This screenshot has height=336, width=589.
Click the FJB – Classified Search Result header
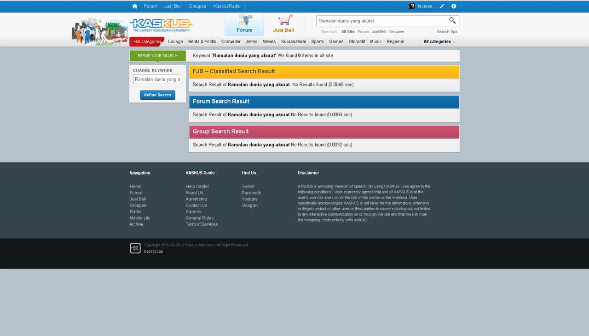click(x=324, y=71)
